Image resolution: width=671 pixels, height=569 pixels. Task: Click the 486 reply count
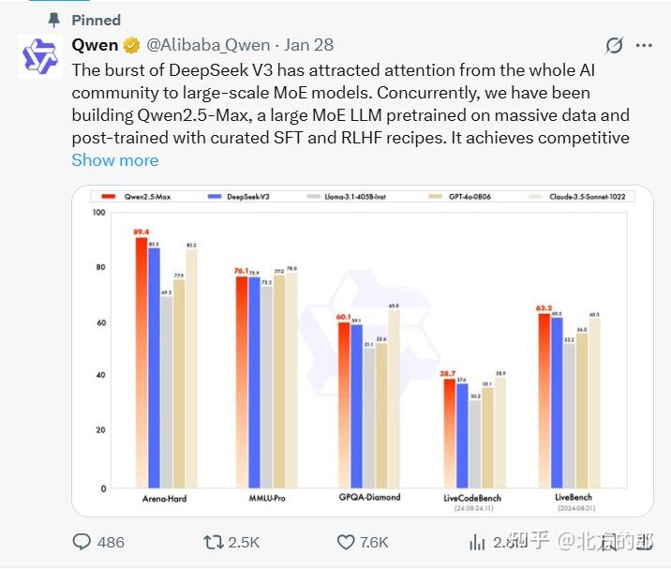coord(111,542)
